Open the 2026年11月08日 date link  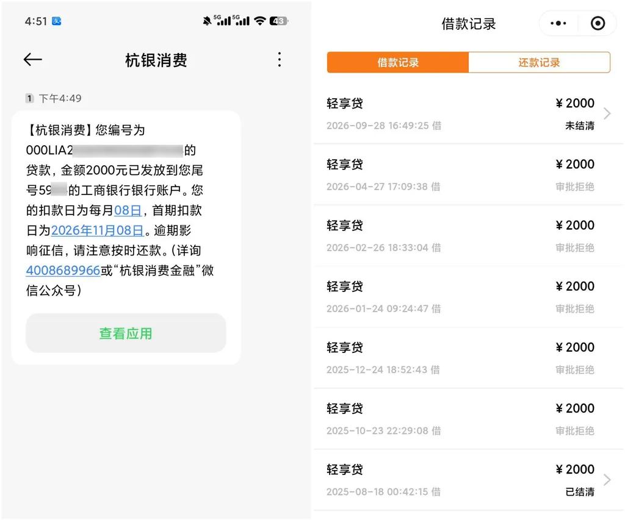(97, 230)
